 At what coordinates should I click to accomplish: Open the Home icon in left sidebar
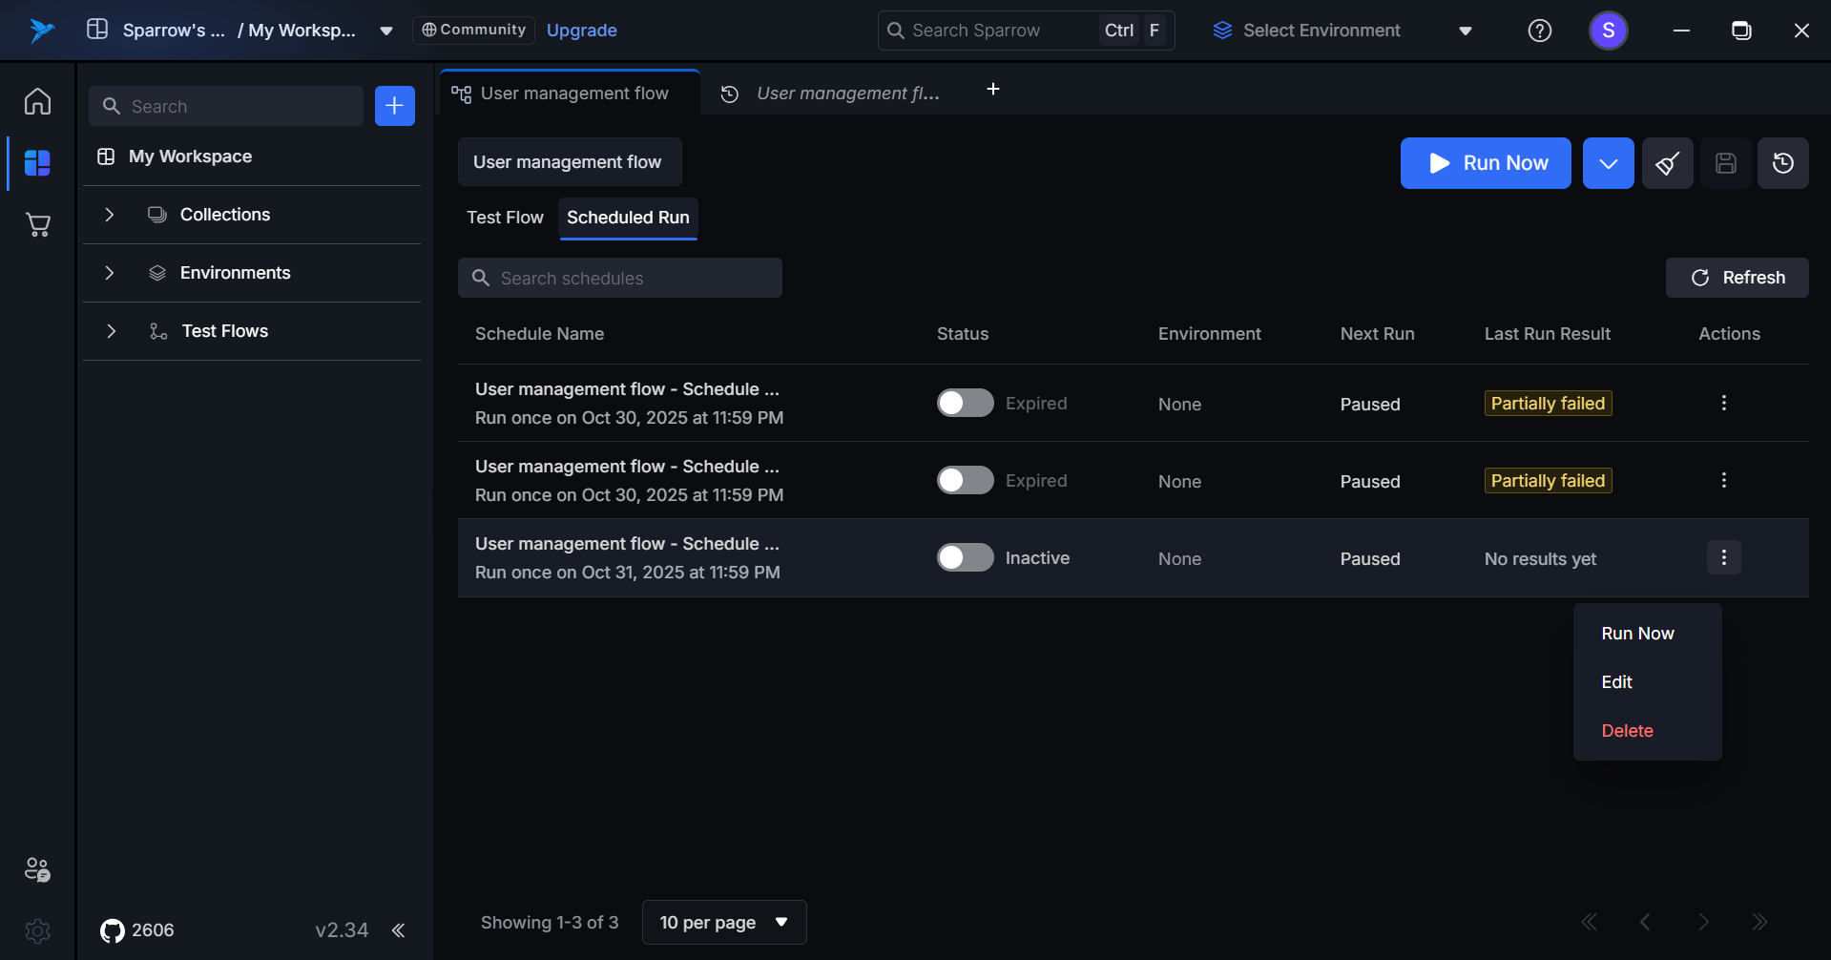(x=38, y=101)
